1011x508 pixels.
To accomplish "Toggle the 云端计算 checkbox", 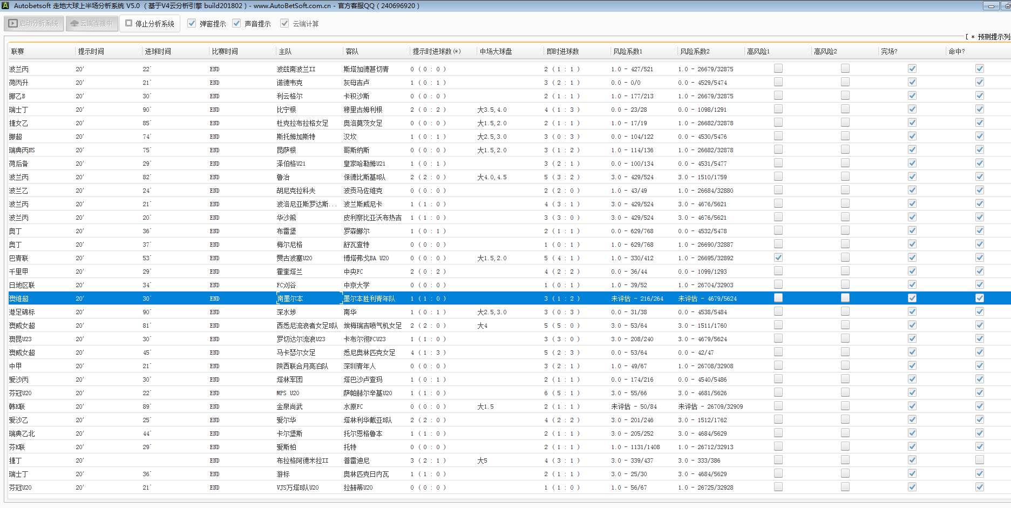I will [284, 23].
